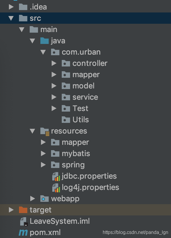This screenshot has width=171, height=238.
Task: Collapse the com.urban package arrow
Action: [43, 52]
